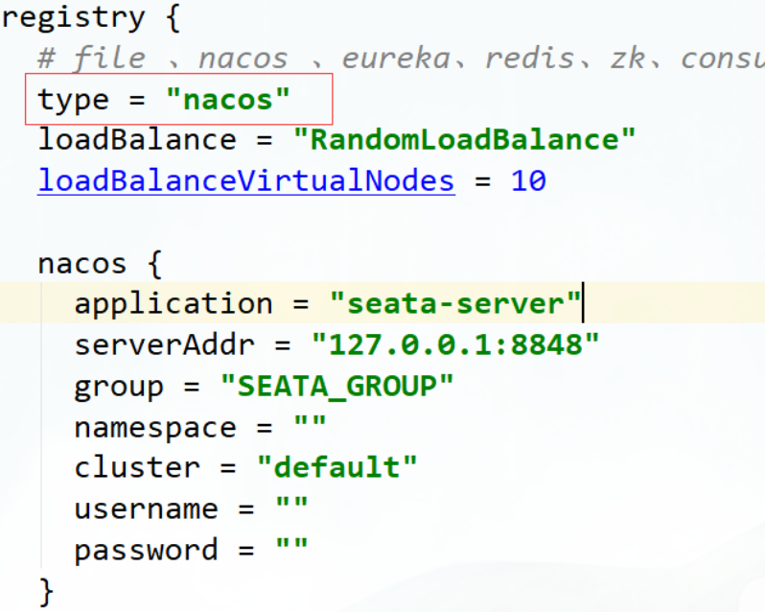766x615 pixels.
Task: Click the "registry" keyword at top
Action: click(x=73, y=18)
